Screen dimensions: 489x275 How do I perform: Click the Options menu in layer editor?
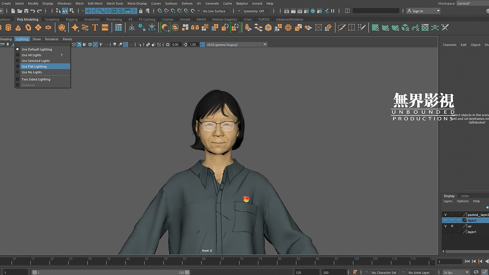463,201
